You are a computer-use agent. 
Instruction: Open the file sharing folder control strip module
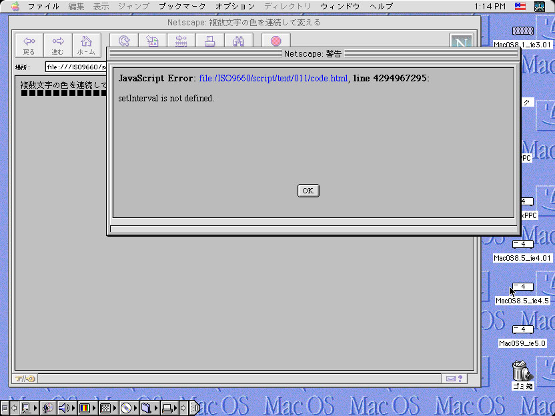click(149, 408)
